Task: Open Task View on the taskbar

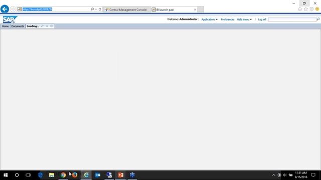Action: pos(28,175)
